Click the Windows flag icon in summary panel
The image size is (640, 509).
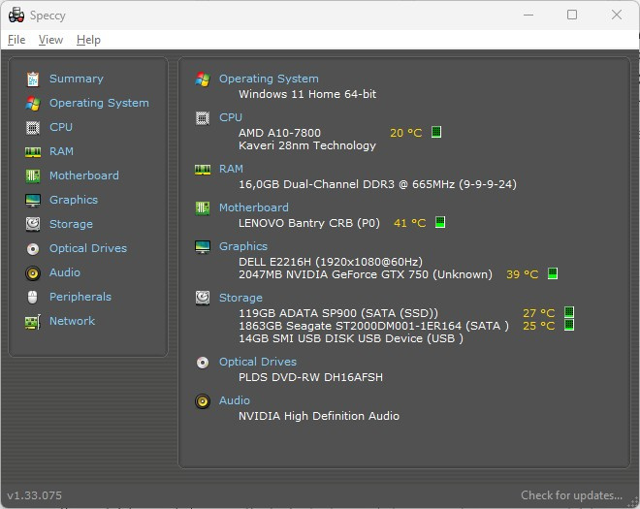(203, 80)
